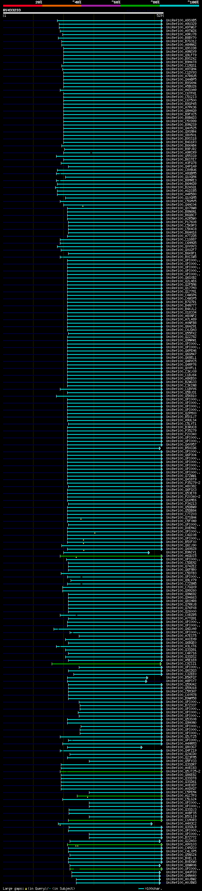Select the UniRef100_C1M0R3 label
Screen dimensions: 202x891
pyautogui.click(x=181, y=820)
